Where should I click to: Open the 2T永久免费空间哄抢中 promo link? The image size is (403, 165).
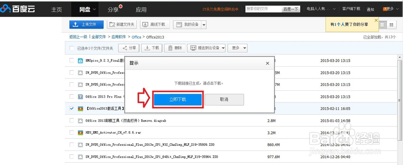[220, 9]
